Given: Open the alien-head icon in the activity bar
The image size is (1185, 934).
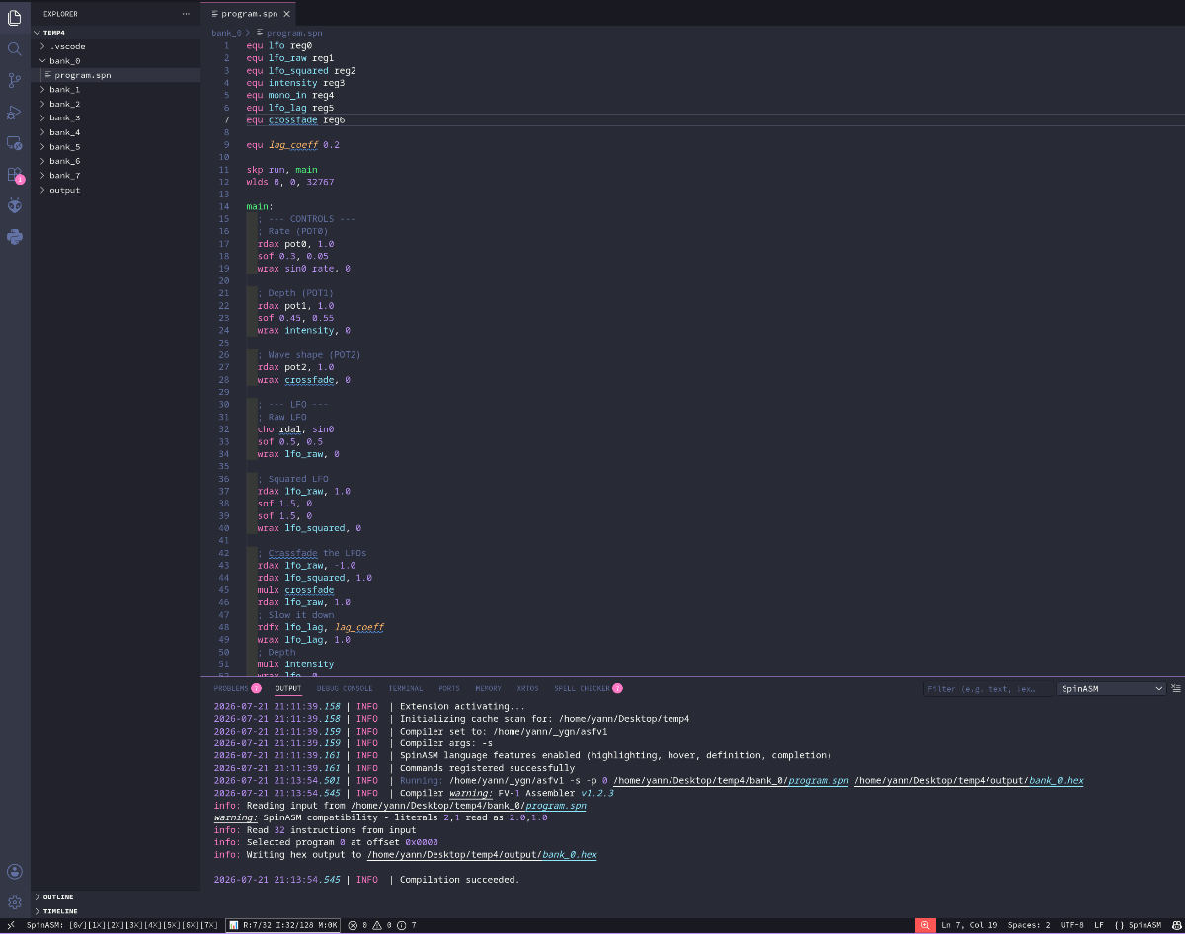Looking at the screenshot, I should [x=15, y=205].
